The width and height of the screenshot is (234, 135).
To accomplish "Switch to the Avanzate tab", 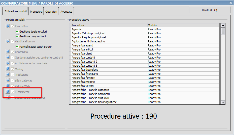I will tap(66, 12).
